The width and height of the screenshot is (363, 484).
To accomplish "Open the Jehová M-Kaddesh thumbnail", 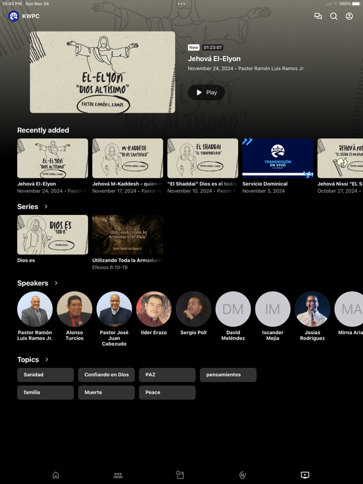I will pos(127,158).
